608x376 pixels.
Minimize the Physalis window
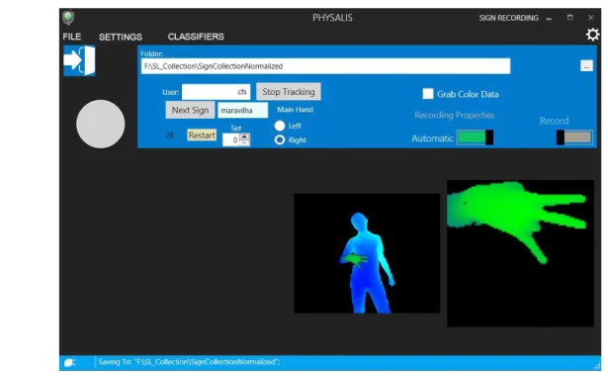[x=549, y=18]
